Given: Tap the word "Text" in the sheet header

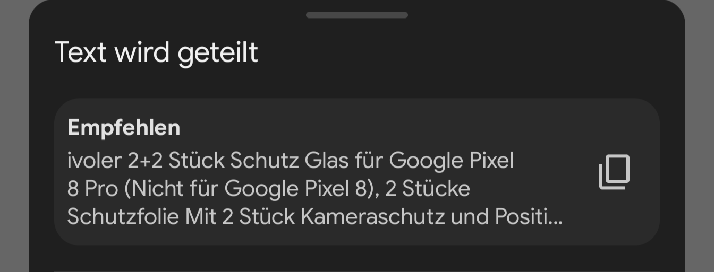Looking at the screenshot, I should [x=80, y=52].
